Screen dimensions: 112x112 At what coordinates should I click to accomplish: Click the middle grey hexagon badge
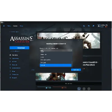[x=84, y=89]
